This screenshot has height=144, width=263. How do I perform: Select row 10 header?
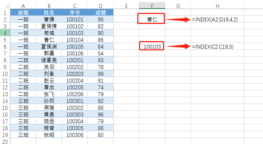(5, 74)
